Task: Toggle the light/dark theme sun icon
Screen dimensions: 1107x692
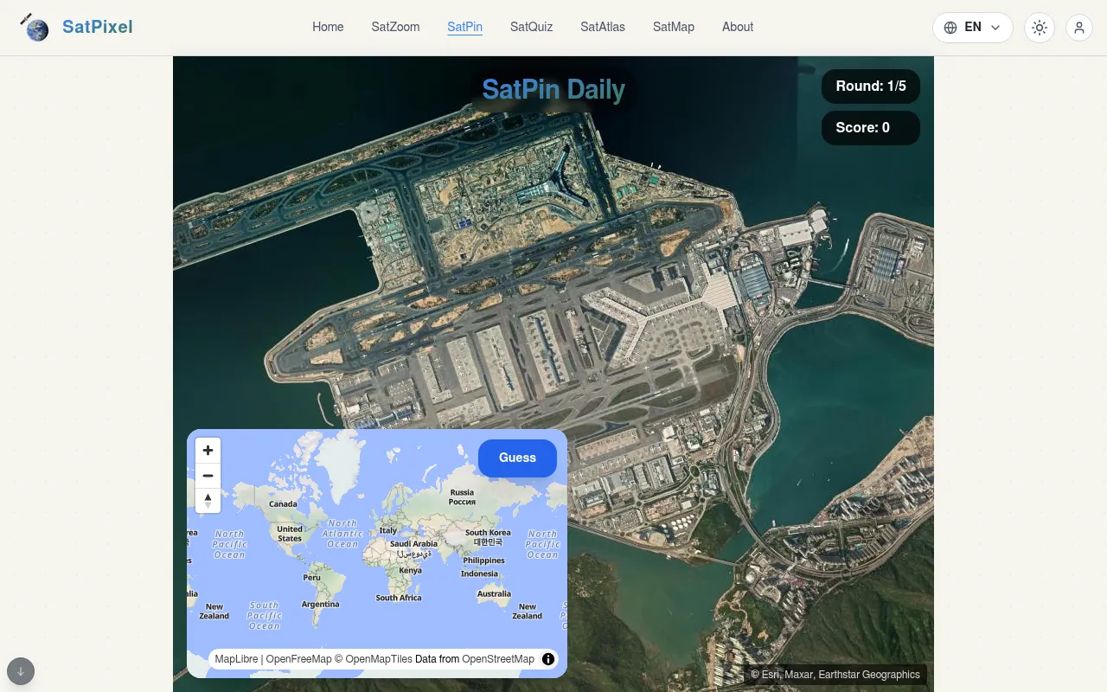Action: pos(1040,28)
